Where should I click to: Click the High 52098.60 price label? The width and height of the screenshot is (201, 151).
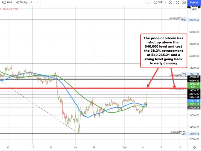[195, 20]
